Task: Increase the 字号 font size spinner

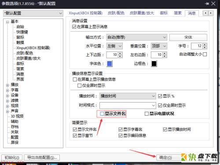Action: pos(205,44)
